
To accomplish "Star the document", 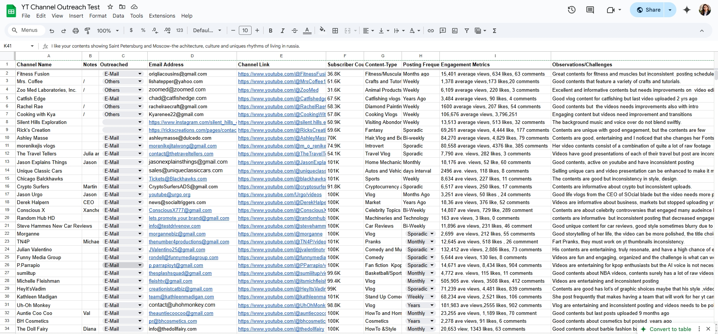I will (x=110, y=7).
